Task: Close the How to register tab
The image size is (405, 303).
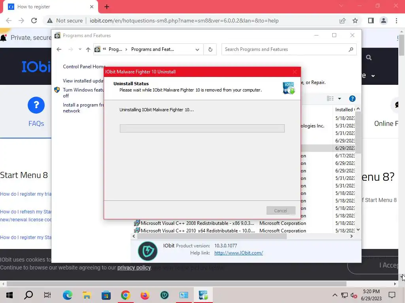Action: 92,7
